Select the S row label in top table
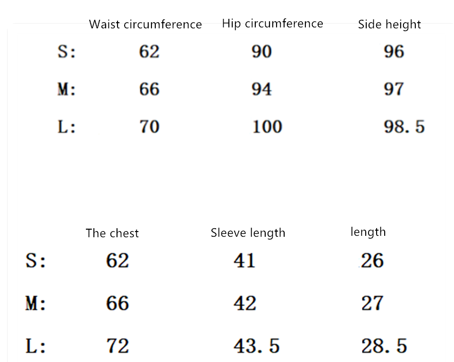 tap(67, 52)
